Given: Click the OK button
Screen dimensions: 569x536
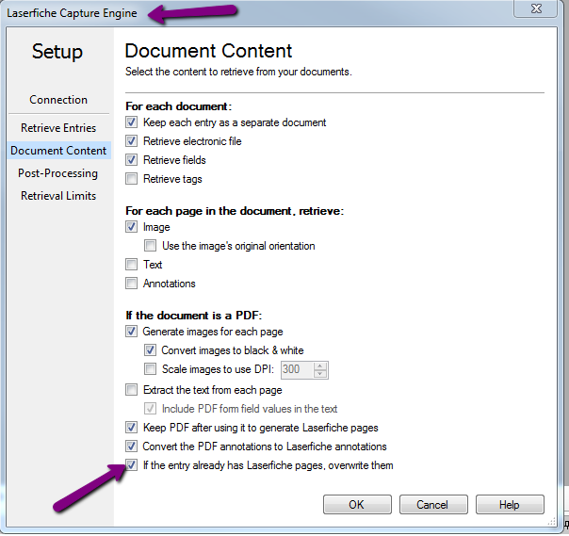Looking at the screenshot, I should point(357,505).
